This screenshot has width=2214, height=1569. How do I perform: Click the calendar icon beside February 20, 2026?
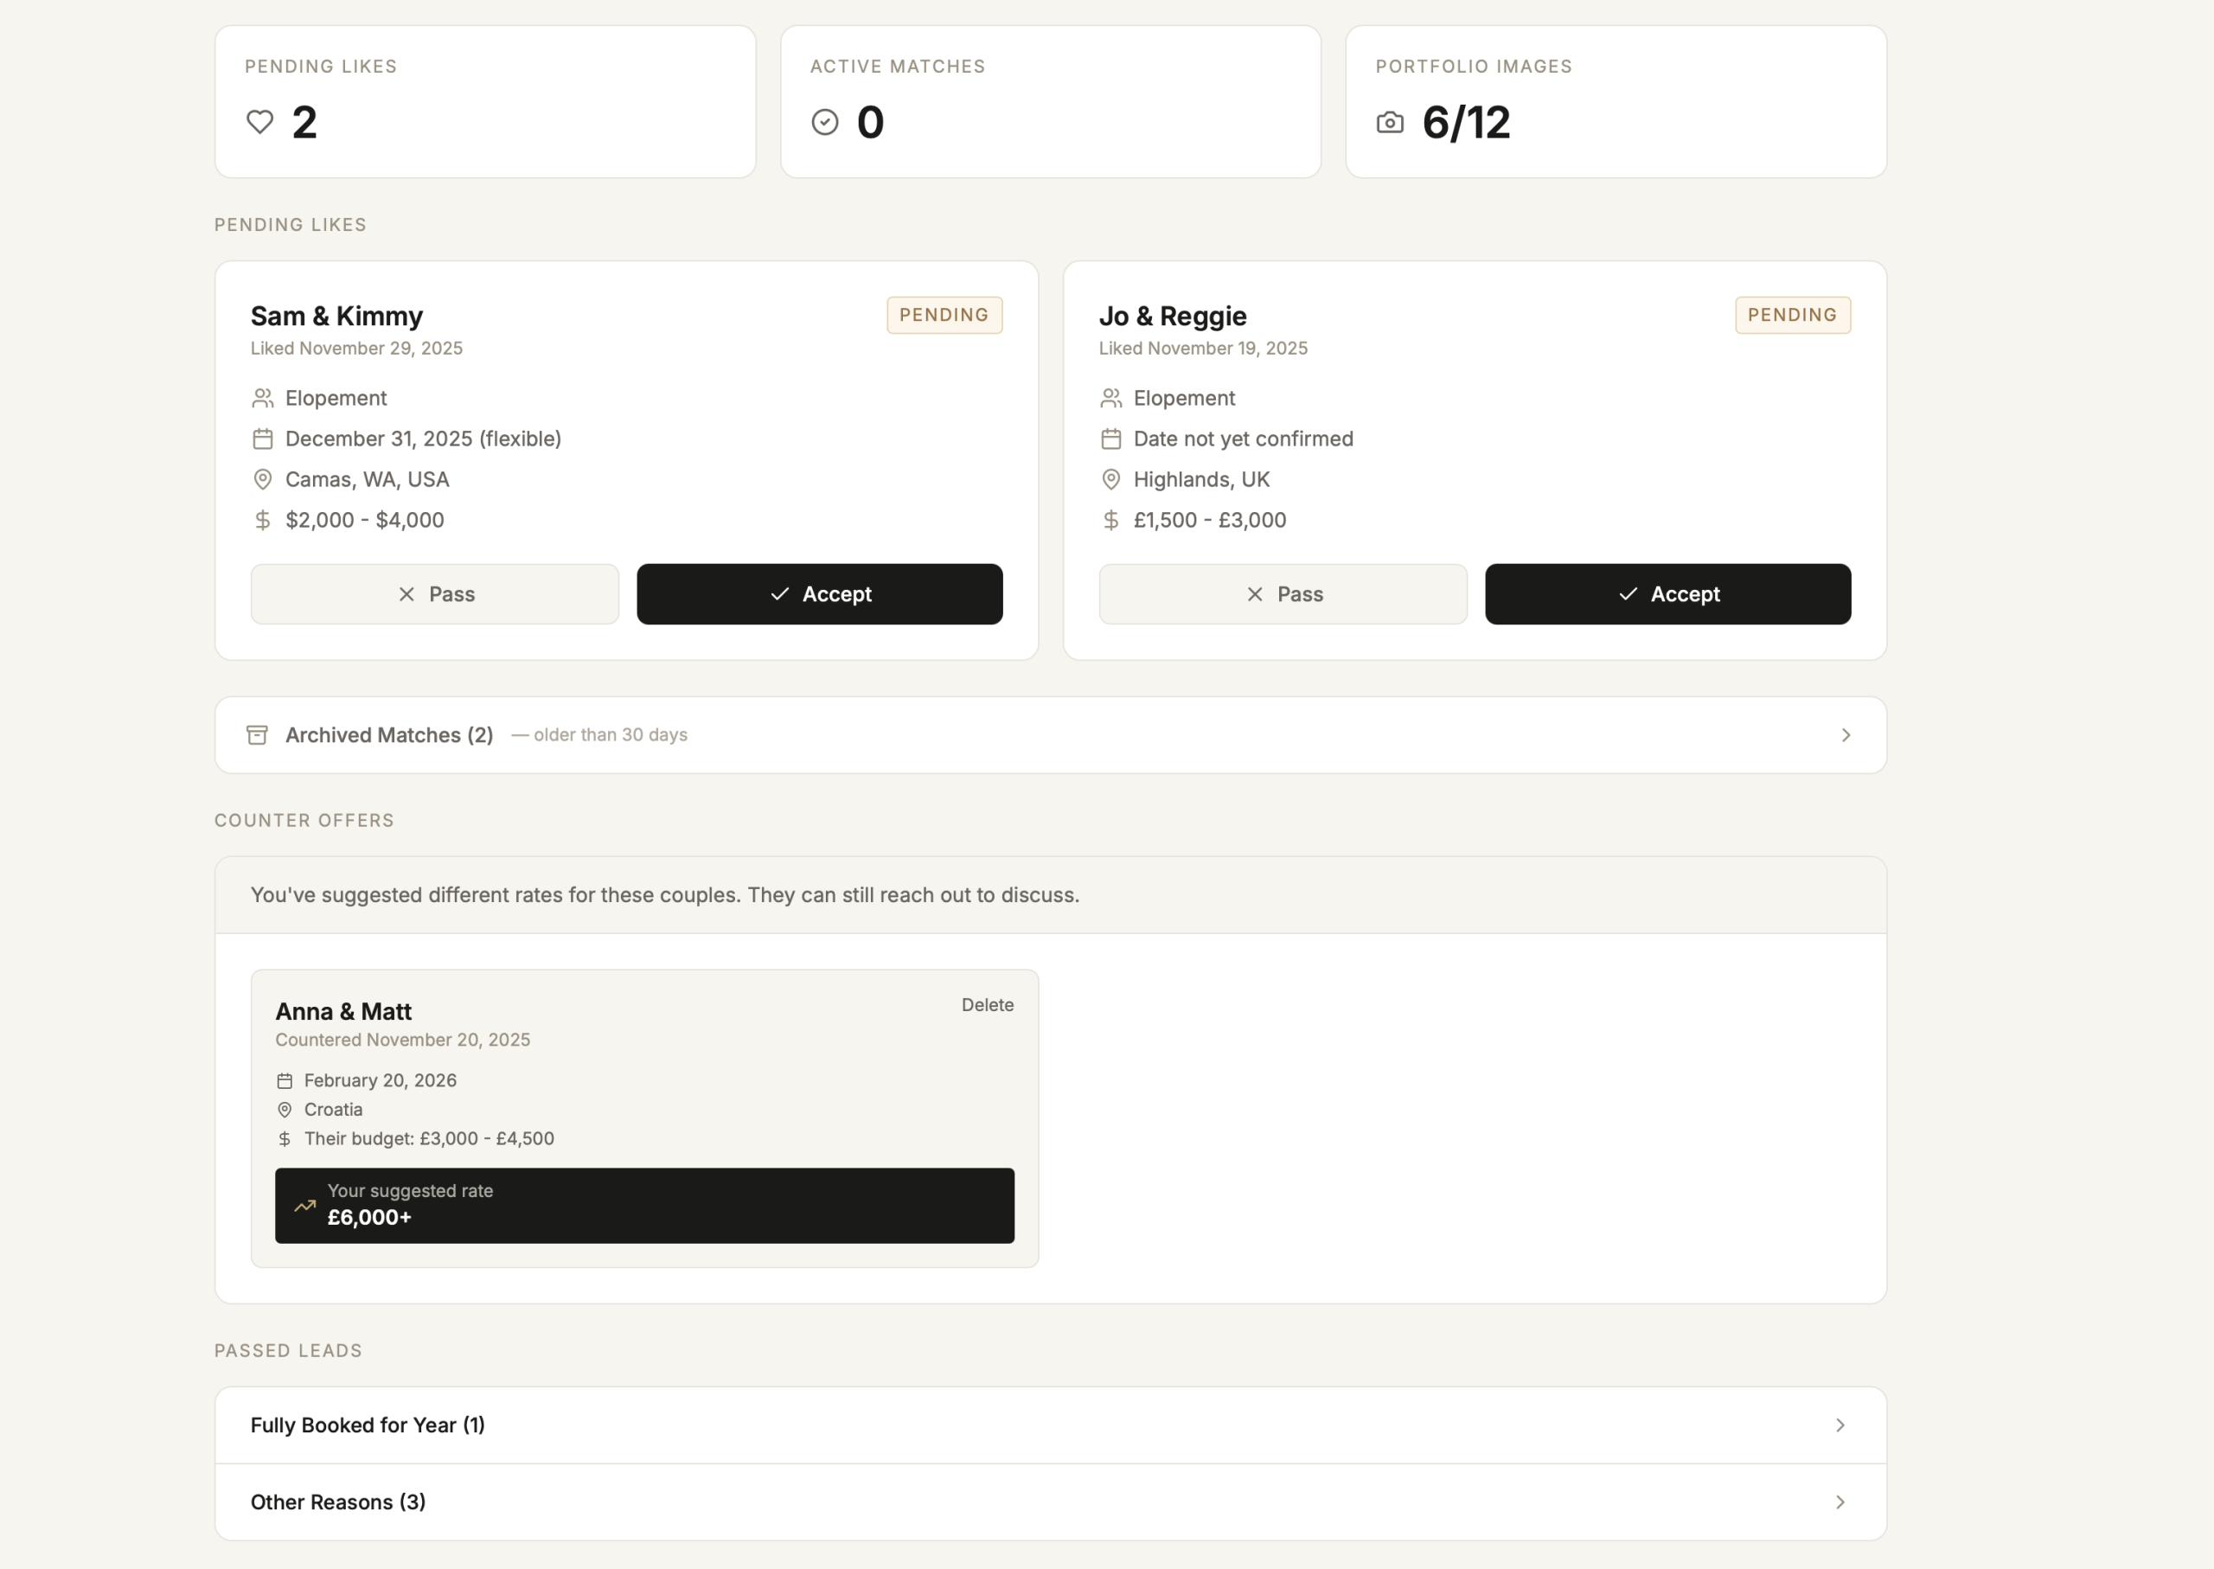point(285,1080)
